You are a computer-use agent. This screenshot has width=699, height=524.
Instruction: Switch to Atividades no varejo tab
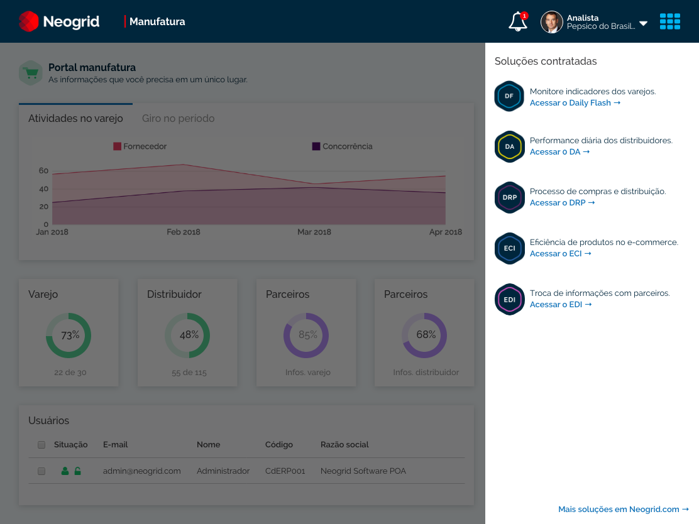[x=75, y=119]
